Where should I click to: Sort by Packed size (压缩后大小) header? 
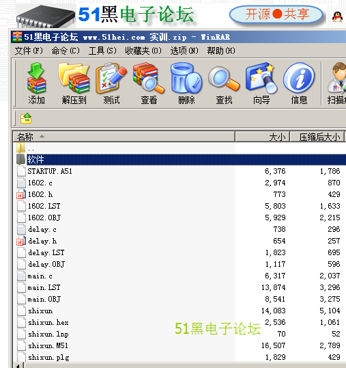(x=317, y=137)
